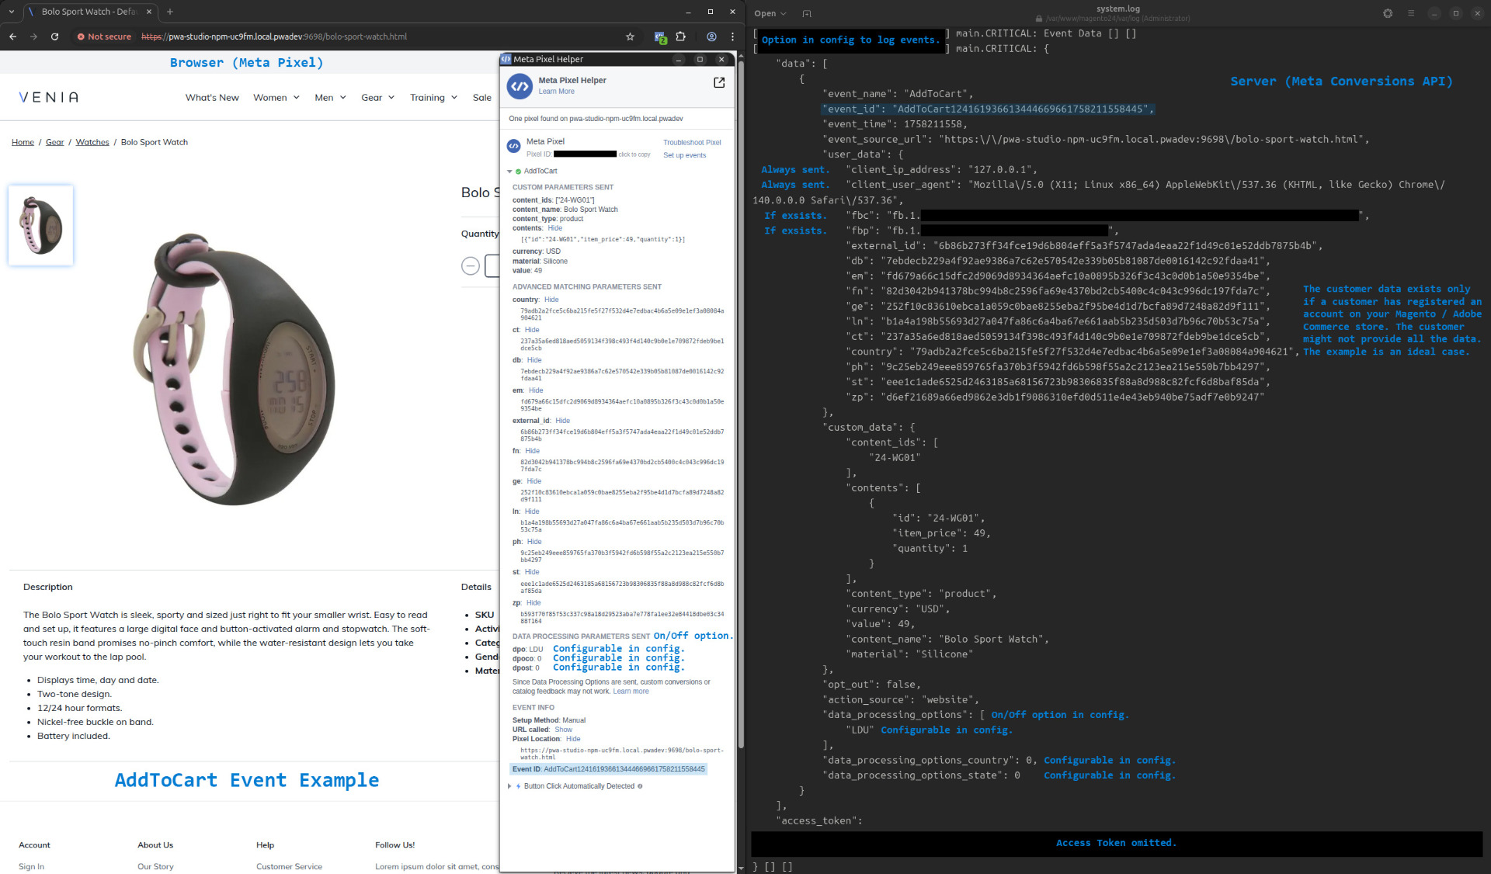Click Learn More in Pixel Helper header
This screenshot has width=1491, height=874.
556,92
